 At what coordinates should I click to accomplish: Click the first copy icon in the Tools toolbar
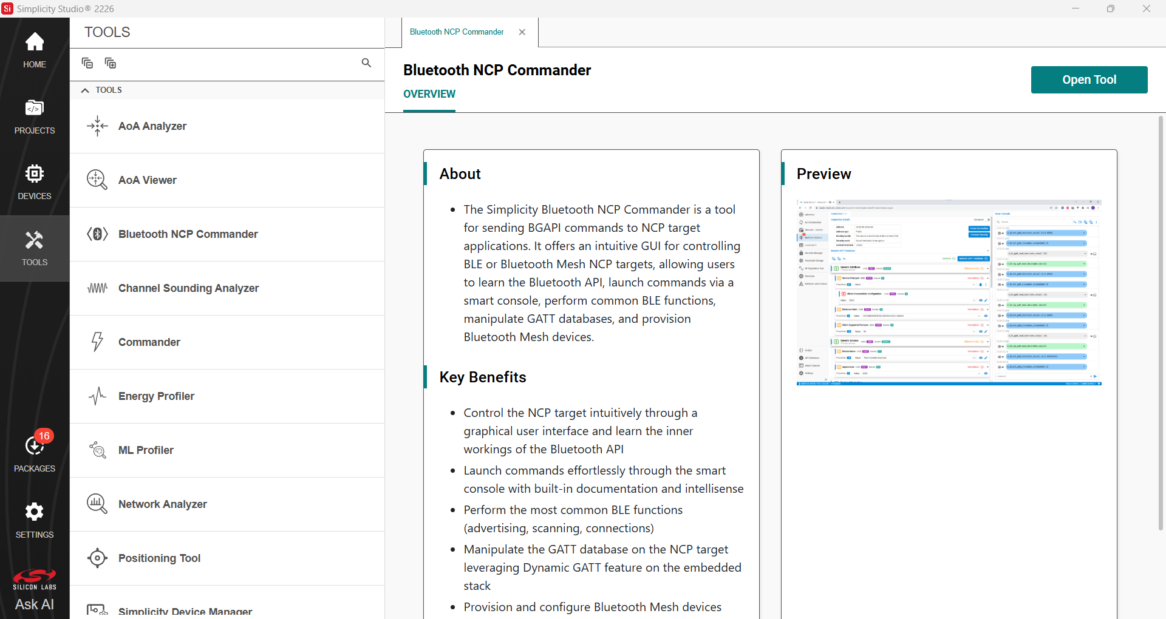[x=87, y=63]
